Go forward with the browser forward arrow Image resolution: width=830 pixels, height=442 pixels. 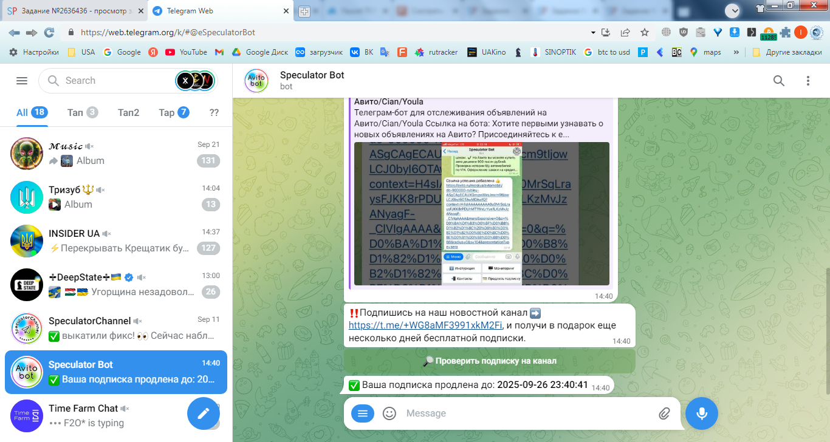(32, 32)
